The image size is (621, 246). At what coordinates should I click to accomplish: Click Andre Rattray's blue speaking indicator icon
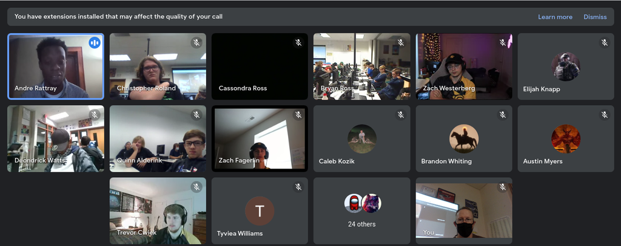pyautogui.click(x=94, y=42)
